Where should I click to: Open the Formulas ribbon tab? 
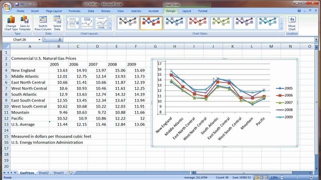tap(75, 11)
